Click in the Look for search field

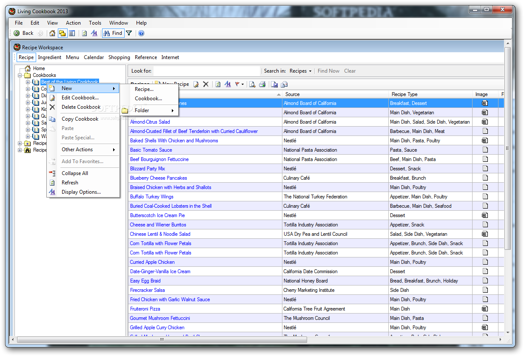(x=207, y=71)
